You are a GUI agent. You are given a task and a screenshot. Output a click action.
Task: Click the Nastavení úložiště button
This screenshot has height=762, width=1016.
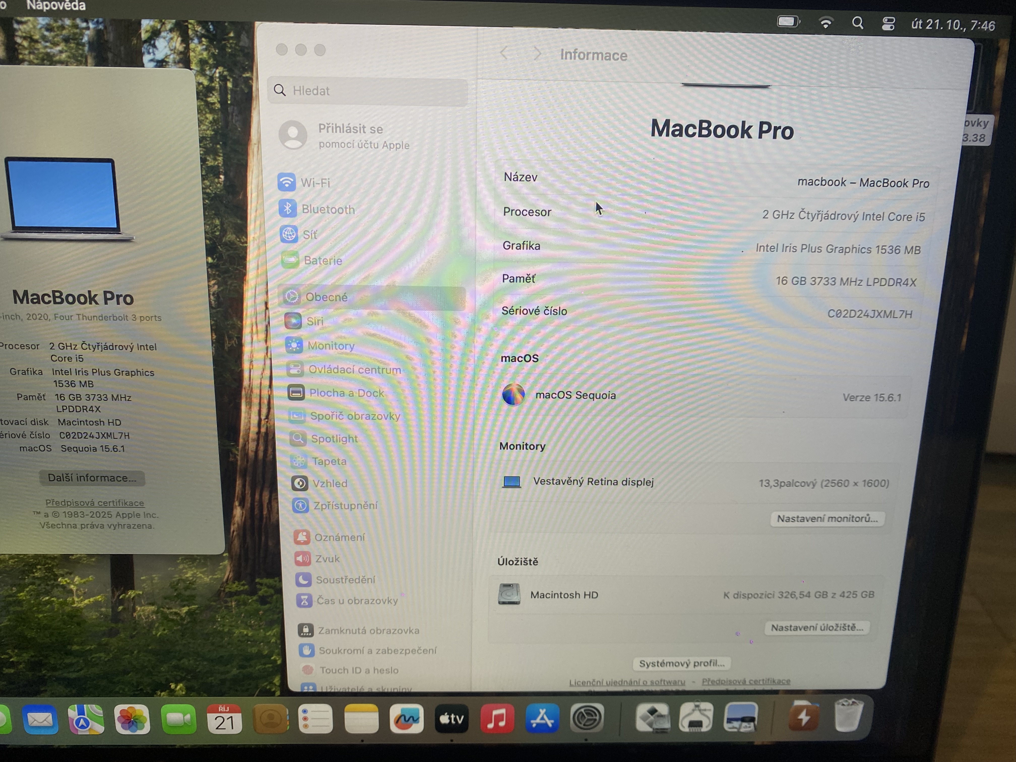pyautogui.click(x=817, y=627)
